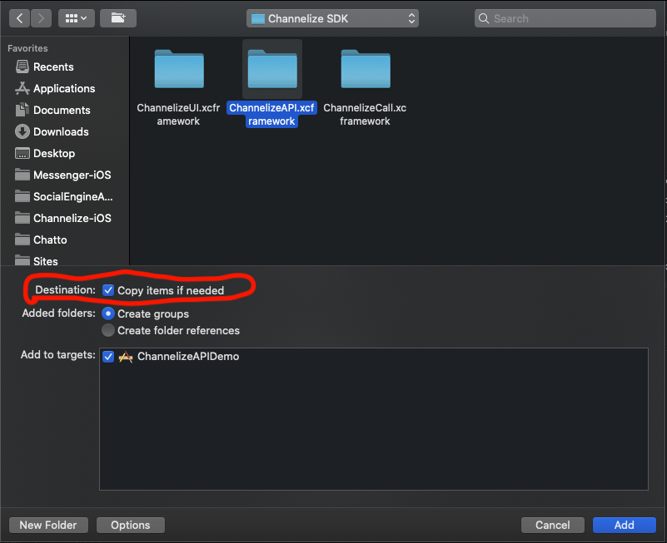Toggle Copy items if needed checkbox
This screenshot has height=543, width=667.
point(108,290)
